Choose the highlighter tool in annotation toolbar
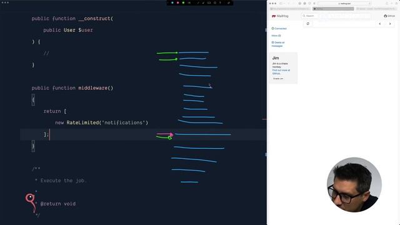This screenshot has height=225, width=400. [203, 2]
